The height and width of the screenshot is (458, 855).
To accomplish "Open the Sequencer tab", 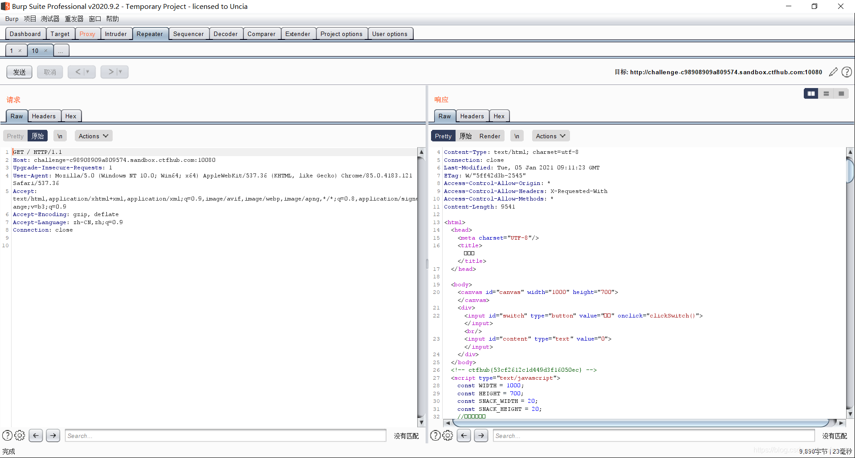I will click(x=188, y=34).
